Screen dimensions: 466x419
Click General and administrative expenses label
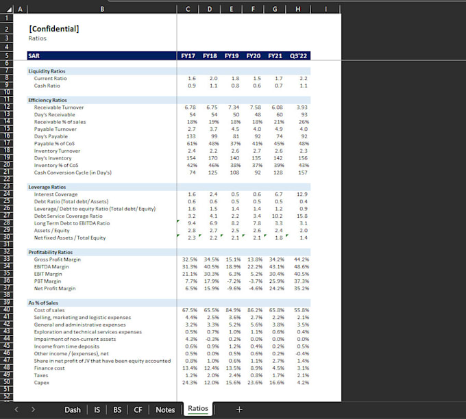click(x=80, y=325)
